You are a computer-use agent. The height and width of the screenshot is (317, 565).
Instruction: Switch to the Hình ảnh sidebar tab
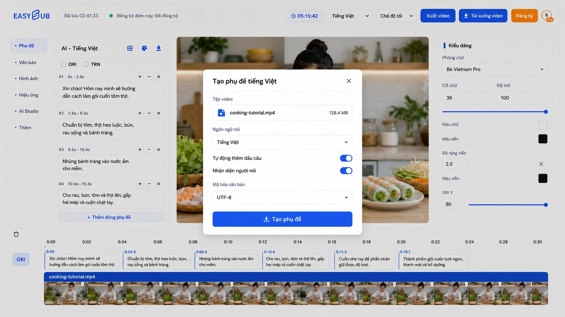28,79
